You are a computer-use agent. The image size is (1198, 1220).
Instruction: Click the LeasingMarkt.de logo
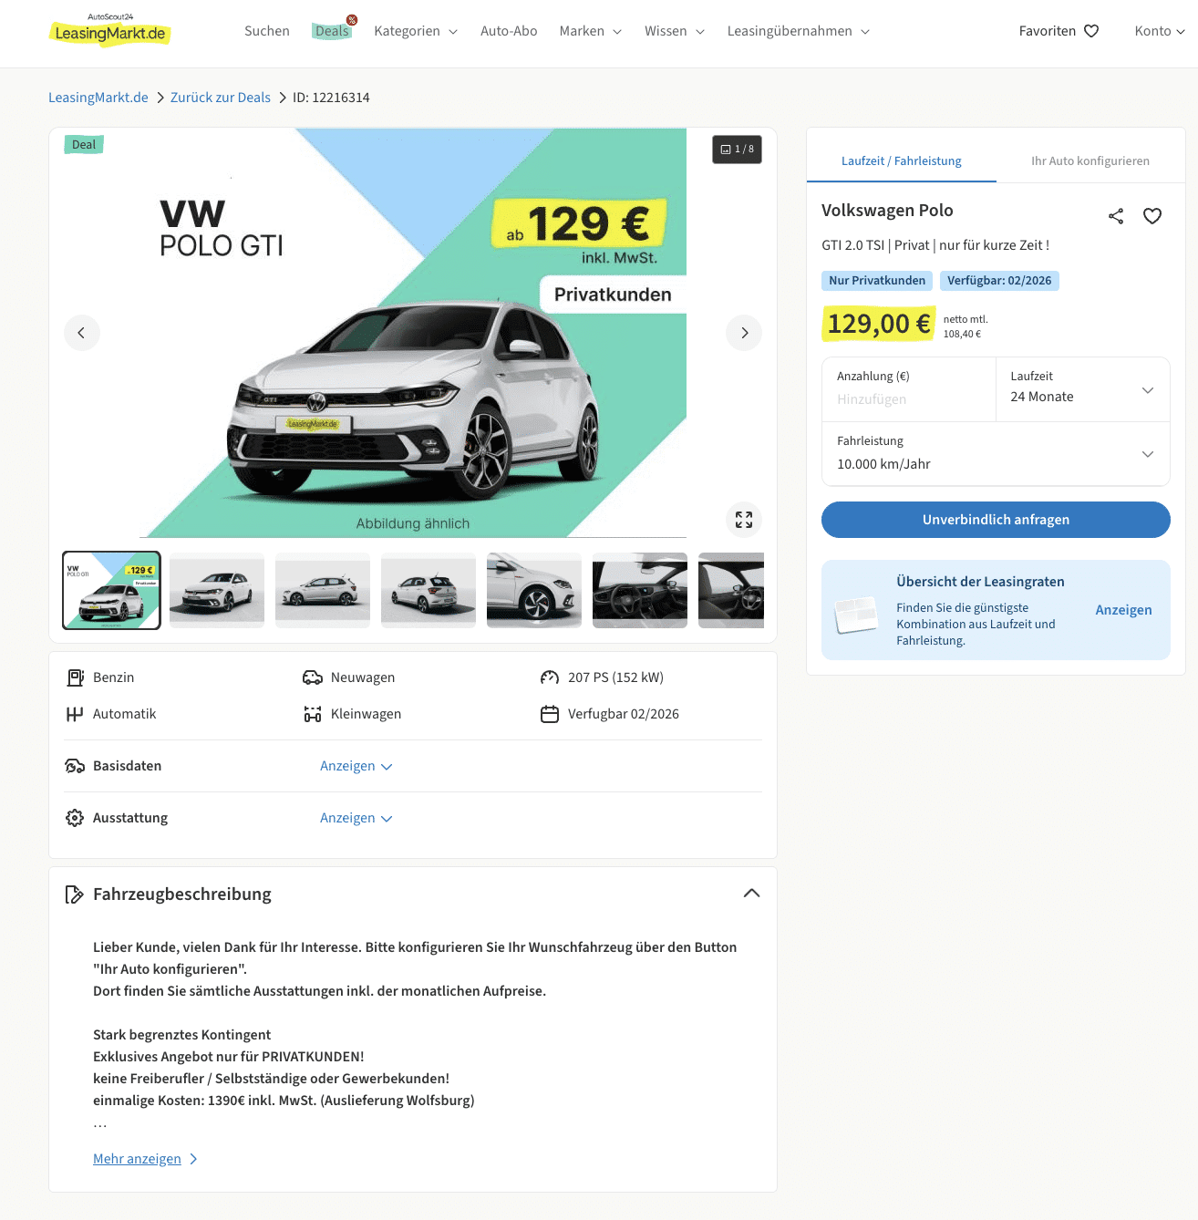(109, 31)
